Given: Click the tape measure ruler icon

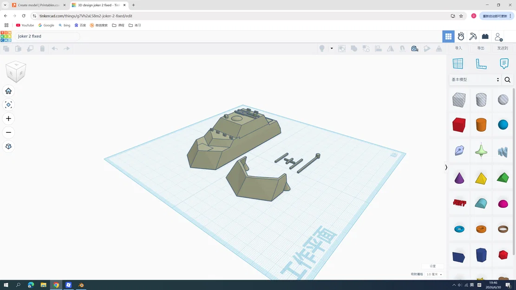Looking at the screenshot, I should point(415,49).
